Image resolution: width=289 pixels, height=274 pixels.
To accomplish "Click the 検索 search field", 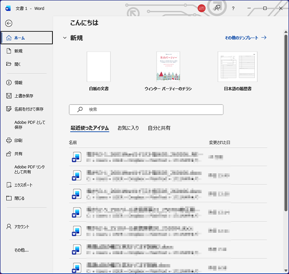I will coord(146,109).
